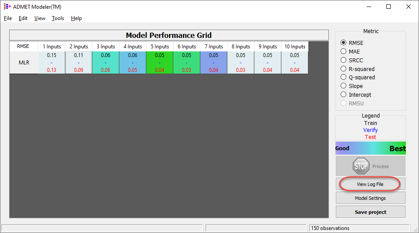Select the MLR 10 Inputs model cell

(x=294, y=63)
